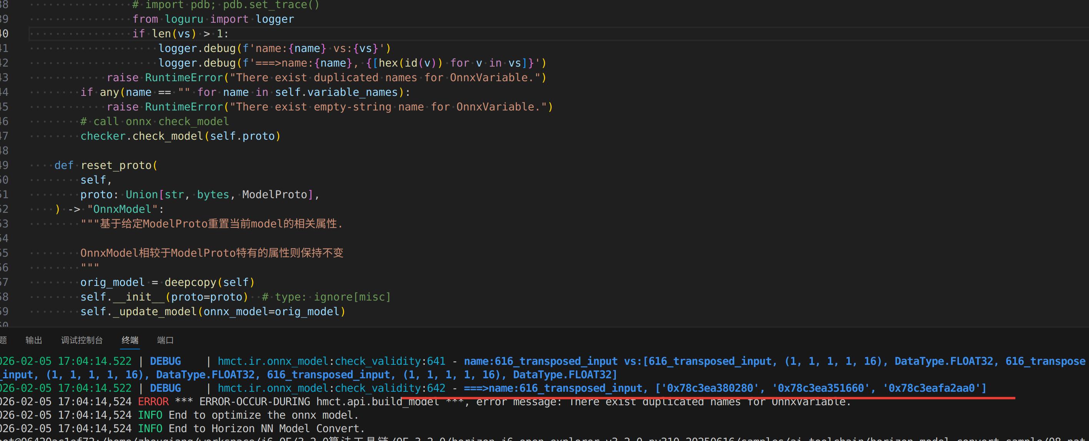The height and width of the screenshot is (441, 1089).
Task: Click the Union type hint in proto parameter
Action: (x=142, y=194)
